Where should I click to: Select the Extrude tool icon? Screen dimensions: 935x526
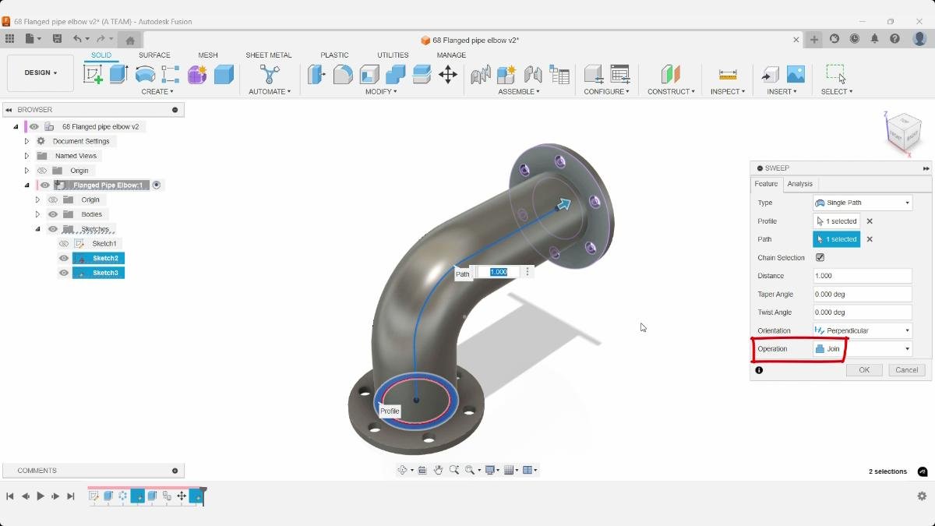pyautogui.click(x=118, y=74)
